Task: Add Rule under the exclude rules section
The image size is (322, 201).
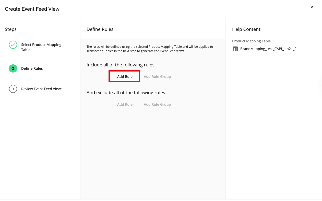Action: 125,104
